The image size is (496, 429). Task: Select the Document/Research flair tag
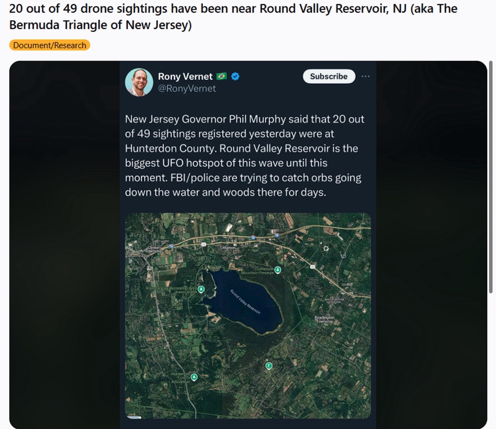pyautogui.click(x=50, y=45)
